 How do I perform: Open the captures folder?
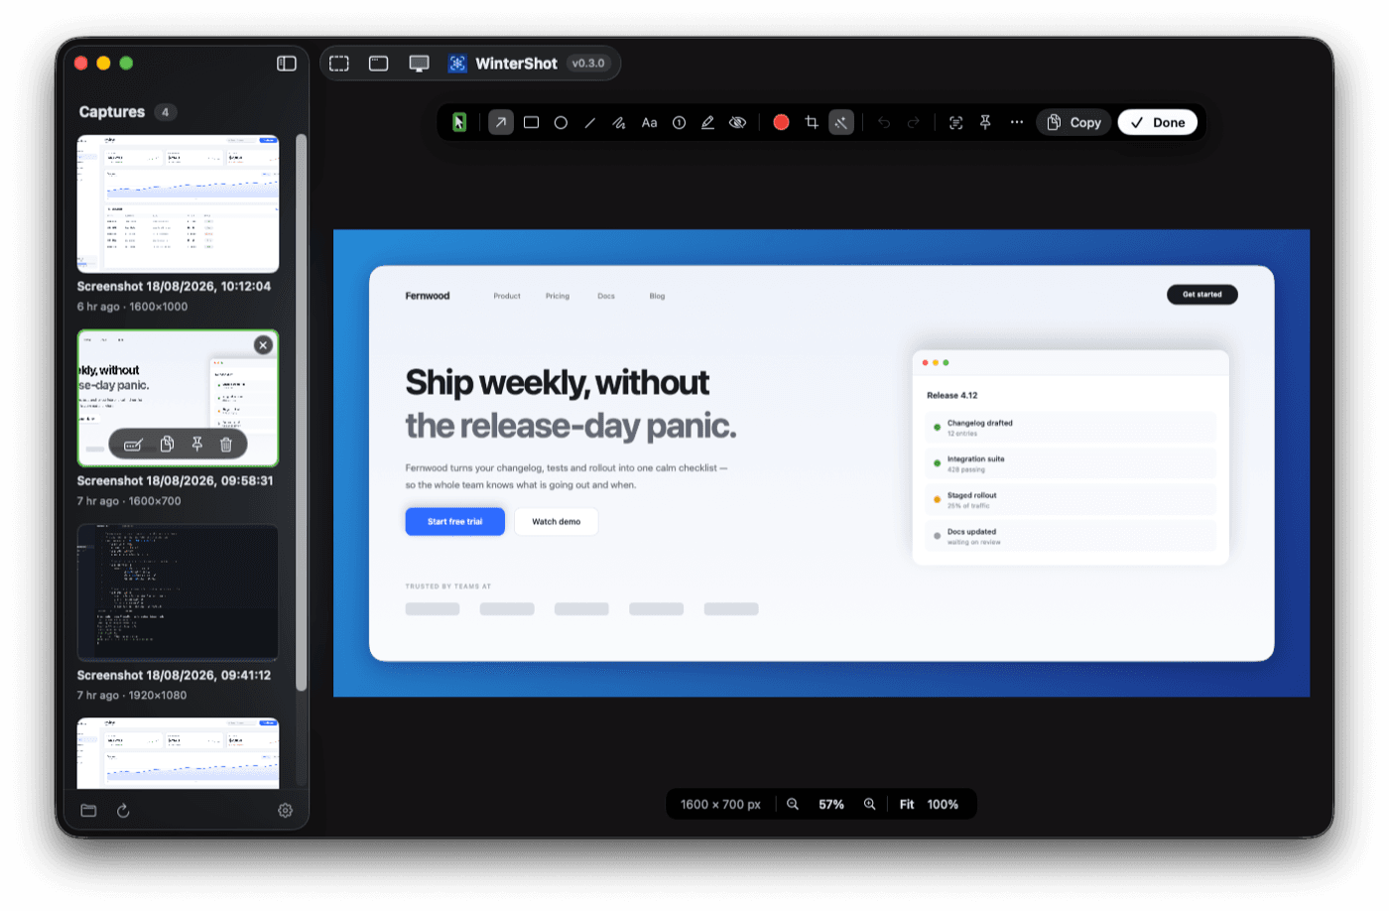pyautogui.click(x=88, y=811)
